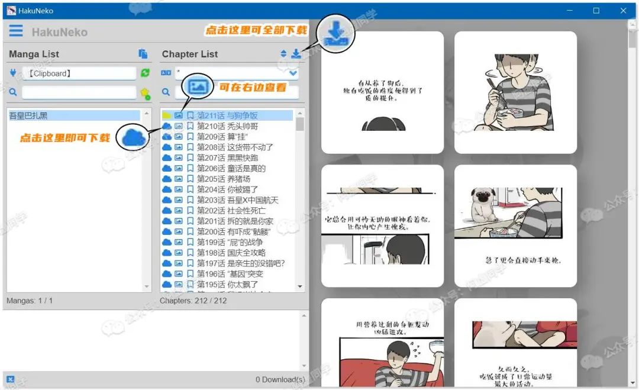Preview pages of 第201话 拆的就是你家

[179, 221]
